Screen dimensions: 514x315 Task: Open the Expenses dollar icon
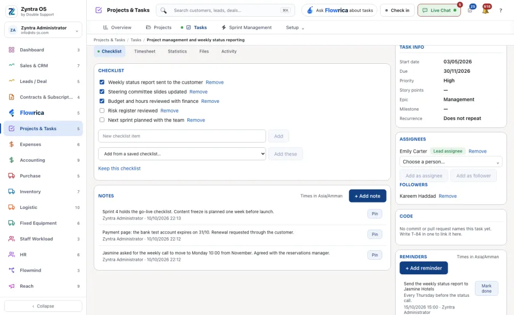click(x=11, y=145)
